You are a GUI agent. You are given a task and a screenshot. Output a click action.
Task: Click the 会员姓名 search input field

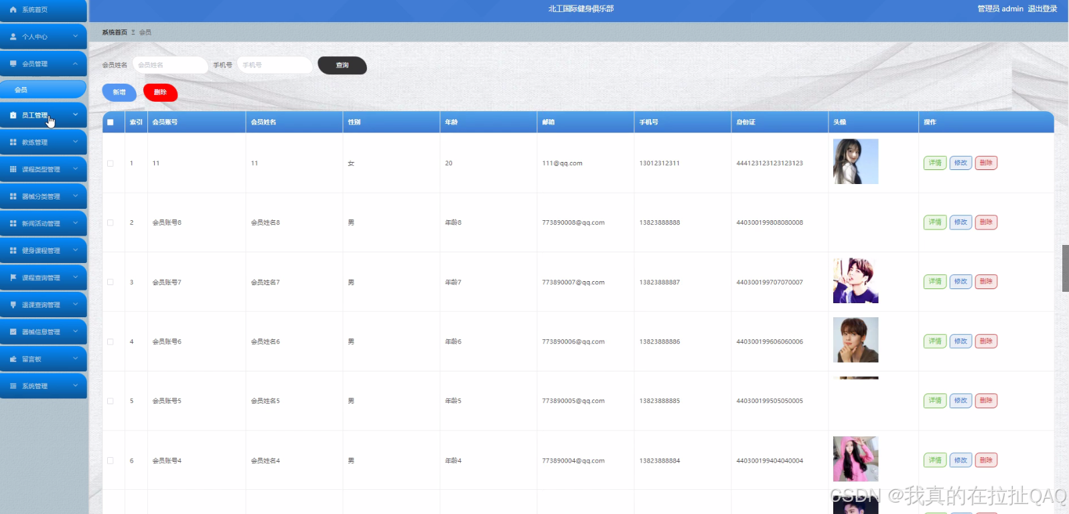pos(170,65)
